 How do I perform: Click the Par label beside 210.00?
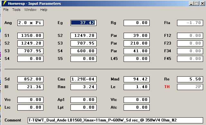click(114, 43)
